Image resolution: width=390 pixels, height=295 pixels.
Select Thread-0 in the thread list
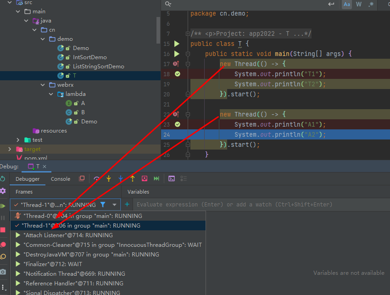click(108, 216)
